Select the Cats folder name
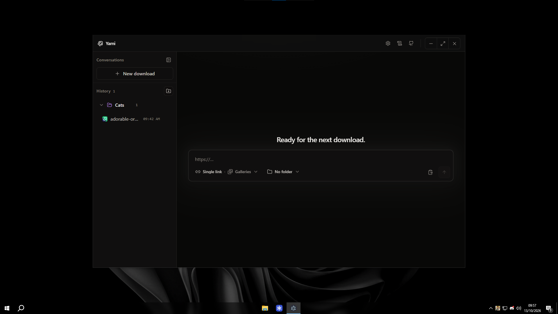This screenshot has height=314, width=558. [x=119, y=105]
